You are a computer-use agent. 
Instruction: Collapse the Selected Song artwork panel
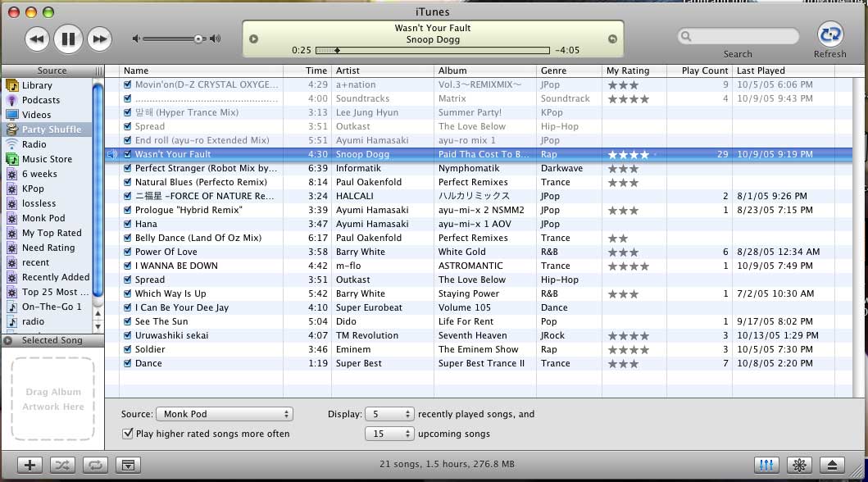[7, 341]
